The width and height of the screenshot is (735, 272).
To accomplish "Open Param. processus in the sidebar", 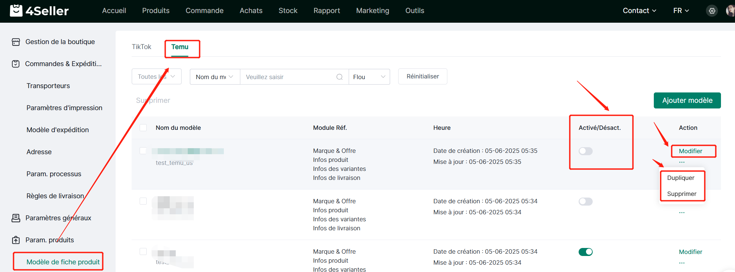I will coord(54,174).
